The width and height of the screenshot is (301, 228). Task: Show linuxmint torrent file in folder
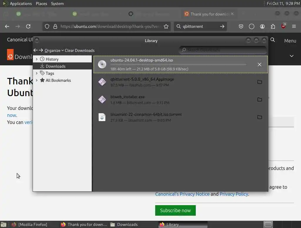point(260,117)
